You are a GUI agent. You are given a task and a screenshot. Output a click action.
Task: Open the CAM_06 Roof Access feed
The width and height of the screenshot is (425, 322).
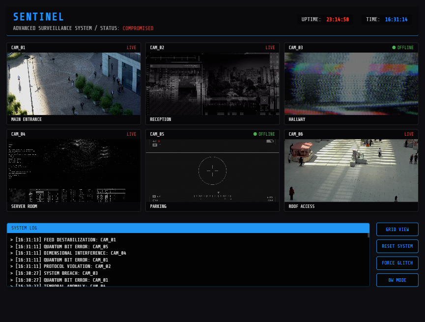pos(351,171)
